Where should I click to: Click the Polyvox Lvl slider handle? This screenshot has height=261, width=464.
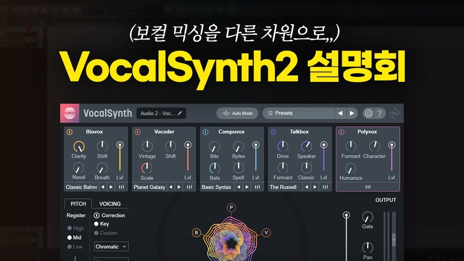click(391, 145)
